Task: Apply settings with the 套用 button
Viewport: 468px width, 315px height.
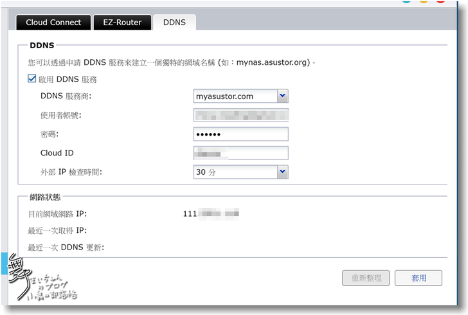Action: (419, 278)
